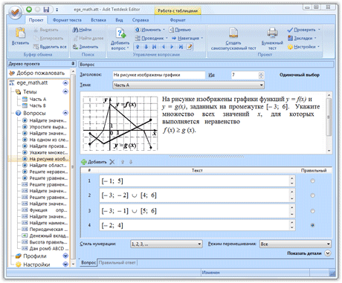Open the Настройки dropdown in the ribbon
This screenshot has width=342, height=283.
tap(303, 47)
